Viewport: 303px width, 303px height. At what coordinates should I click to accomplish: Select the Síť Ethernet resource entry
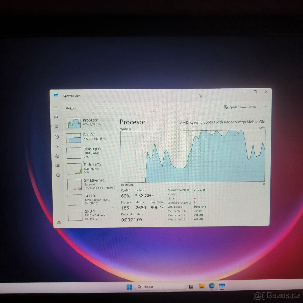click(91, 184)
